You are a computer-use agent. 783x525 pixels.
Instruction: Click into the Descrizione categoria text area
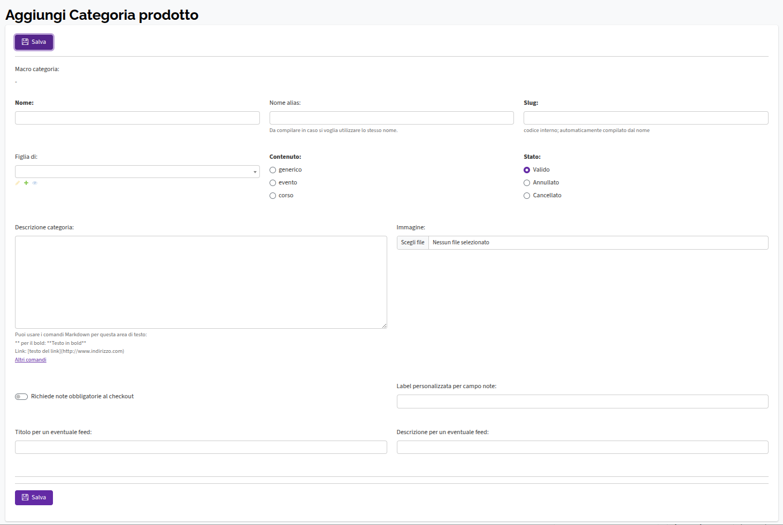pyautogui.click(x=201, y=282)
